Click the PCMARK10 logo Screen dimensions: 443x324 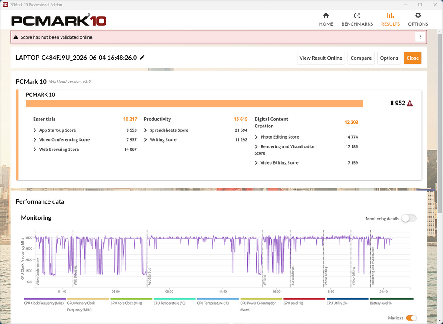point(59,21)
